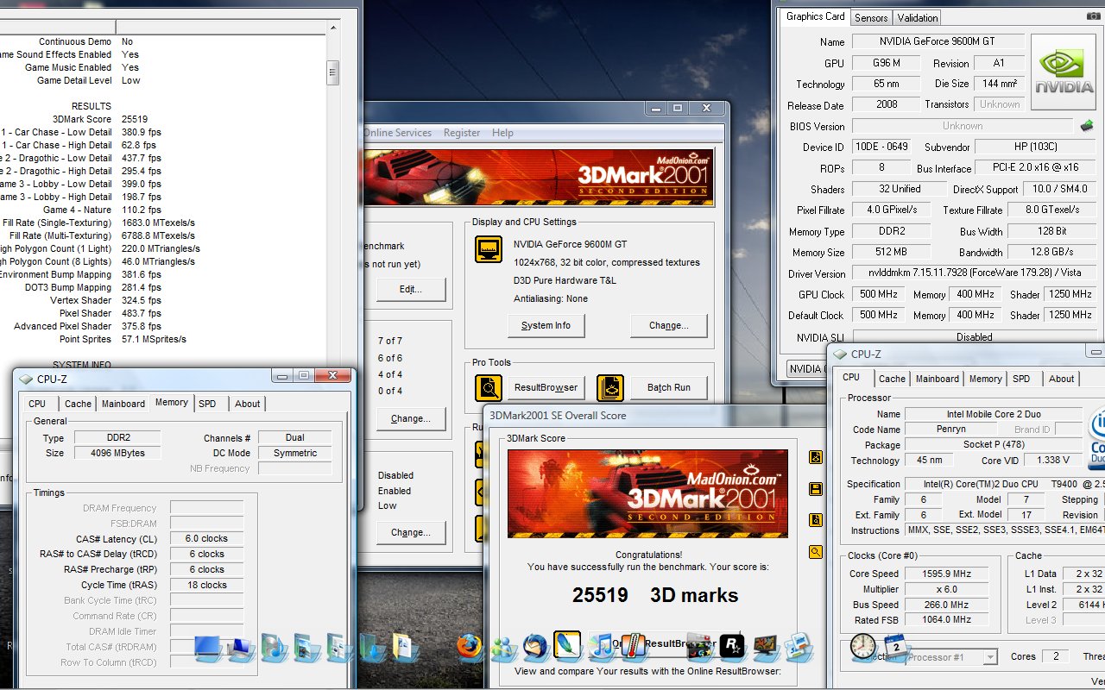Open Cache tab in the right CPU-Z window
The width and height of the screenshot is (1105, 690).
tap(892, 379)
